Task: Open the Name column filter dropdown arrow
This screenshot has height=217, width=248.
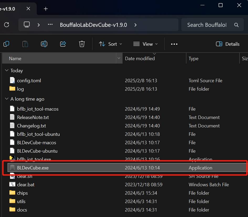Action: coord(119,58)
